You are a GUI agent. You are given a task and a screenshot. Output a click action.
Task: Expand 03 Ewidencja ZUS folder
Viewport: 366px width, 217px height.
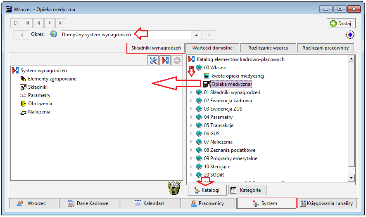click(191, 109)
